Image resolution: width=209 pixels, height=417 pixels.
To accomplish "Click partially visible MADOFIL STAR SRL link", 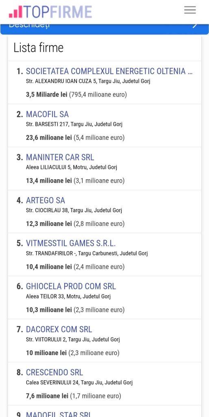I will coord(59,414).
